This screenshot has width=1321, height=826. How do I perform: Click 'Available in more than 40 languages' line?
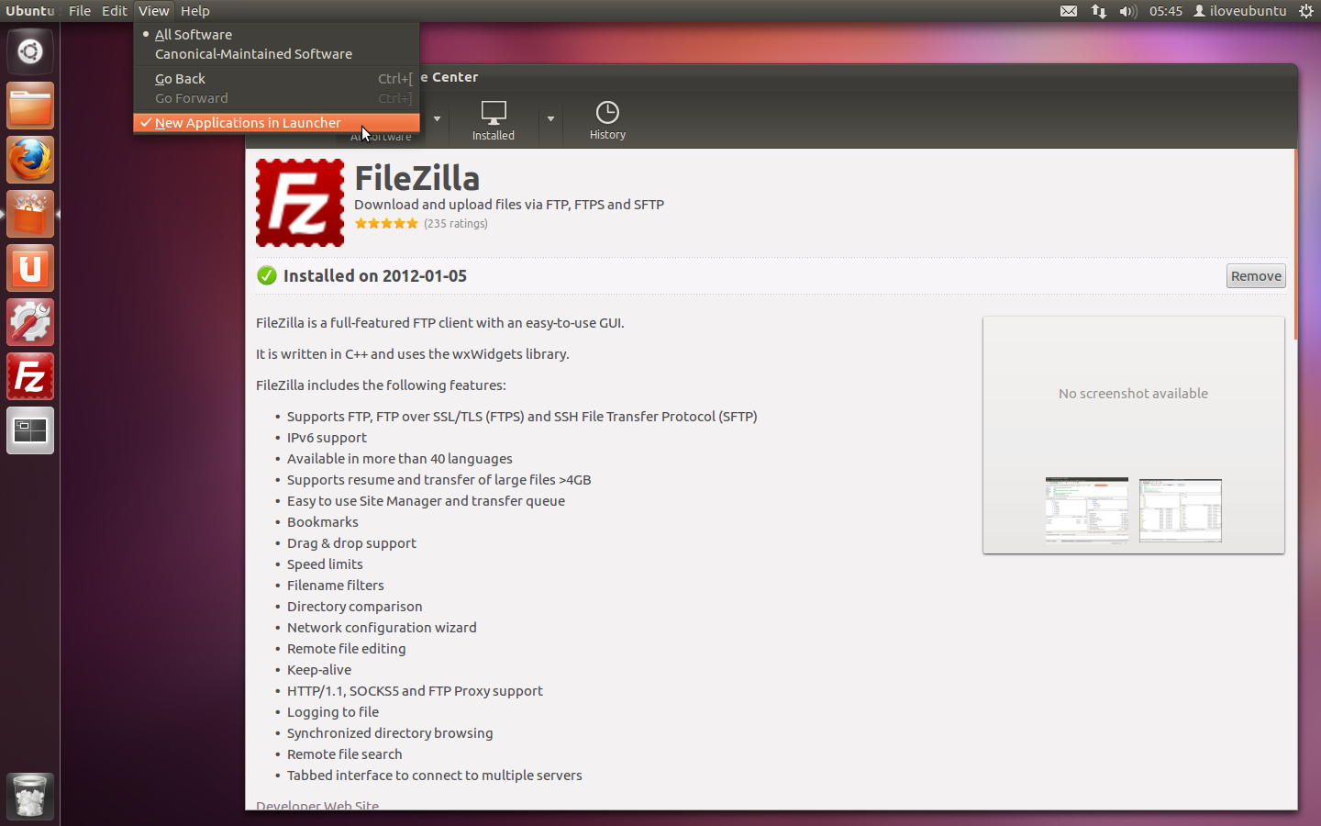[x=400, y=459]
